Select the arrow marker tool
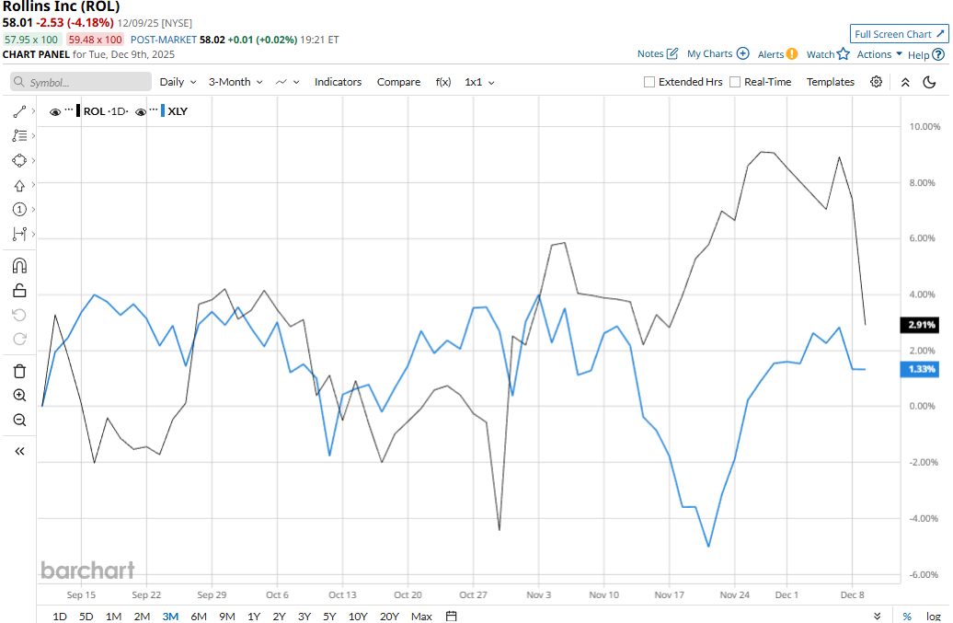Viewport: 953px width, 623px height. point(19,185)
